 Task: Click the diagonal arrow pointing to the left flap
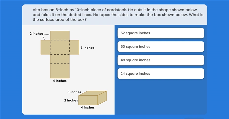44,38
